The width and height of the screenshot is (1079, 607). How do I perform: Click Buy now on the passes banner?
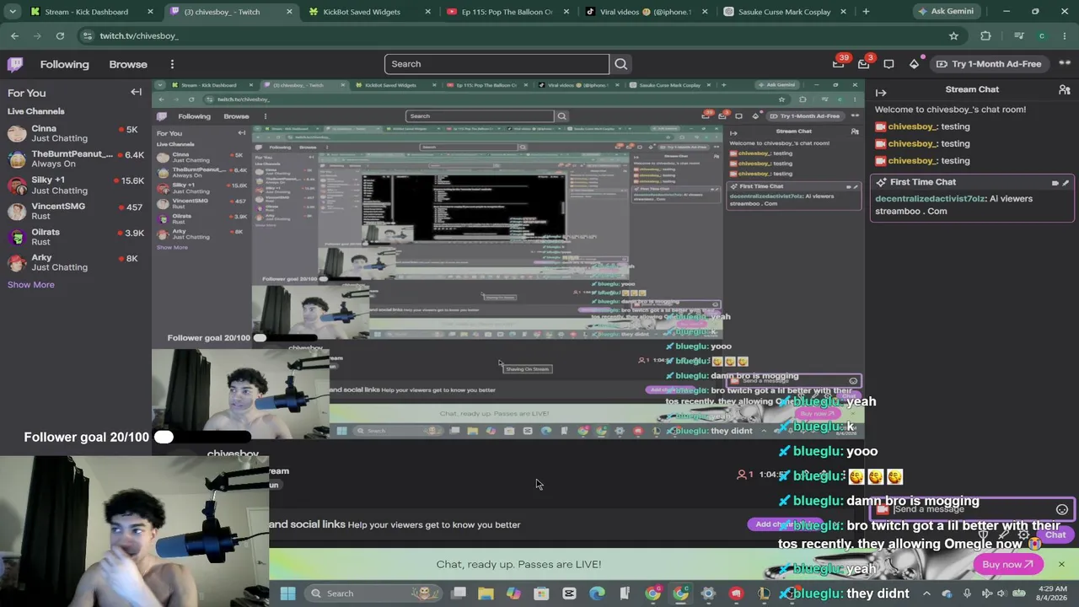(1007, 565)
